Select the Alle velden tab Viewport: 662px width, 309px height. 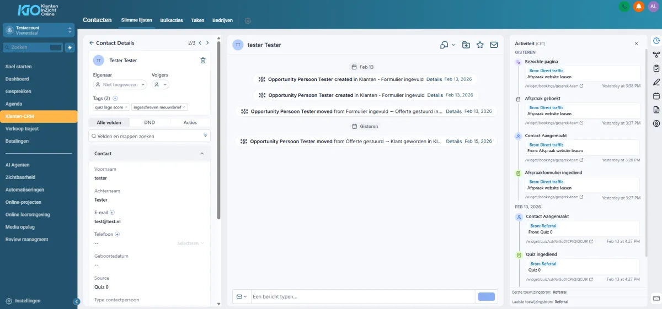click(109, 122)
